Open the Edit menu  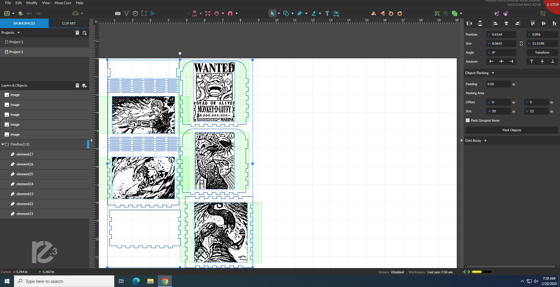pos(19,3)
